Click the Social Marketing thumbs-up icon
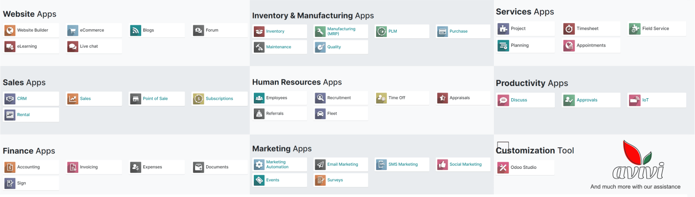This screenshot has width=695, height=197. pyautogui.click(x=443, y=164)
